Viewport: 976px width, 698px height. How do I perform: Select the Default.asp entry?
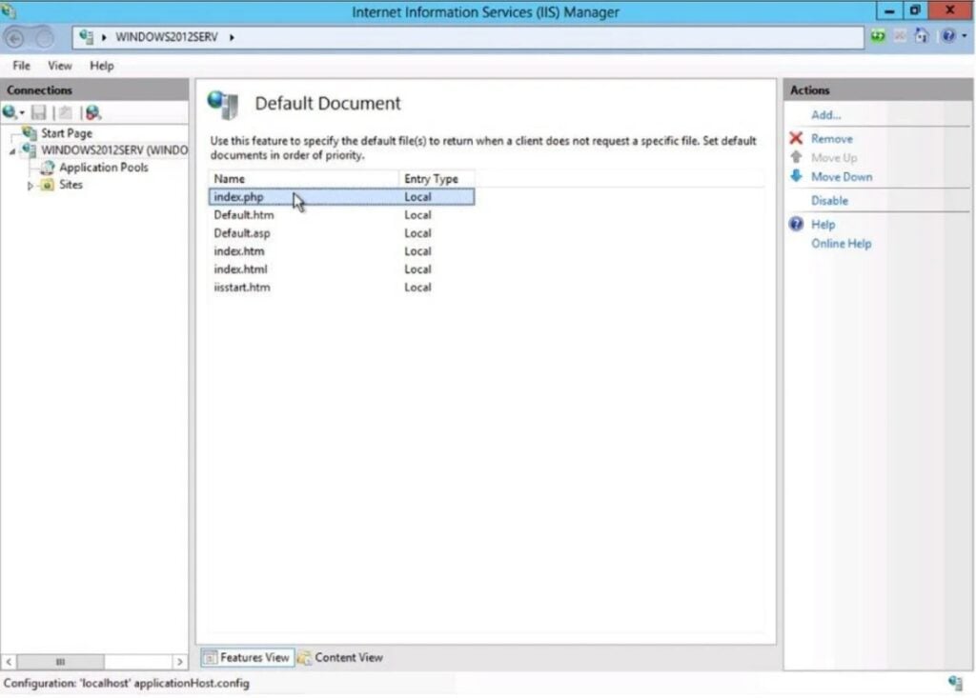(341, 233)
